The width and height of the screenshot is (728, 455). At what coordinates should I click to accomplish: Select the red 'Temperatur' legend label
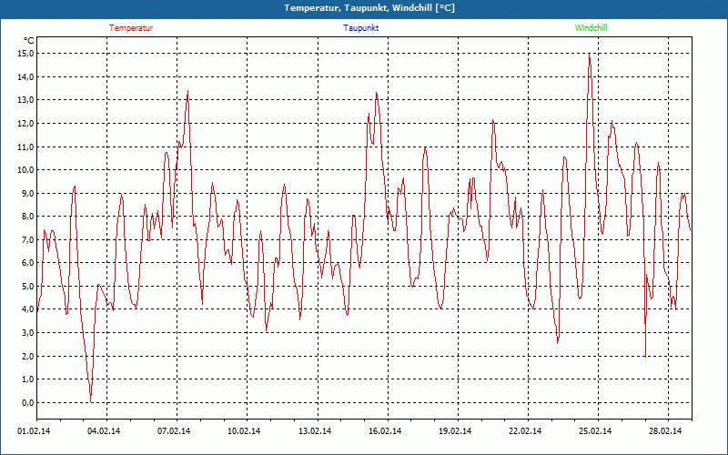[x=131, y=28]
